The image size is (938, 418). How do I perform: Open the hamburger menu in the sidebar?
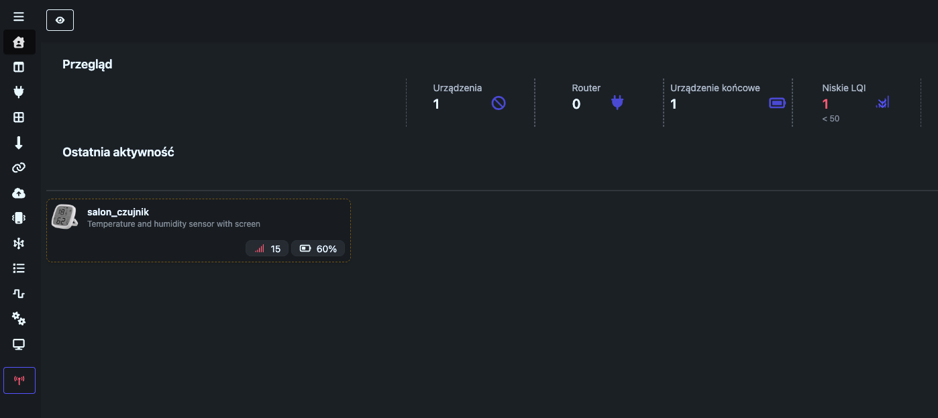pos(19,17)
